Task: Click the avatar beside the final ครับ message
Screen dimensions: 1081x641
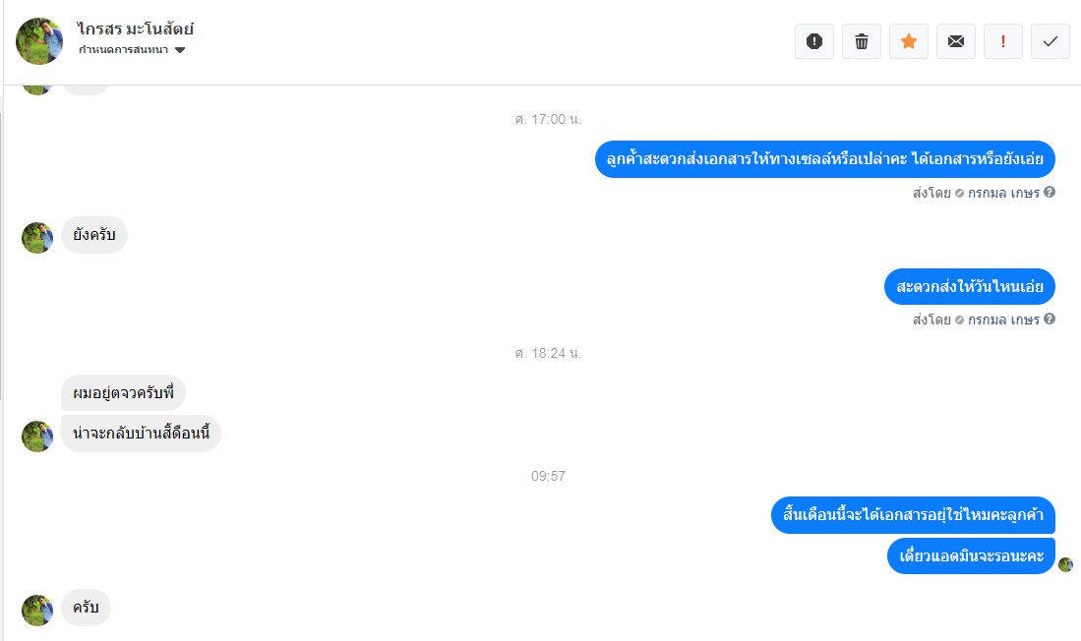Action: pyautogui.click(x=37, y=611)
